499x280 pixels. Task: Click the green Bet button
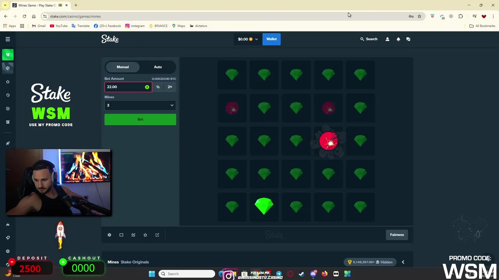click(x=140, y=119)
